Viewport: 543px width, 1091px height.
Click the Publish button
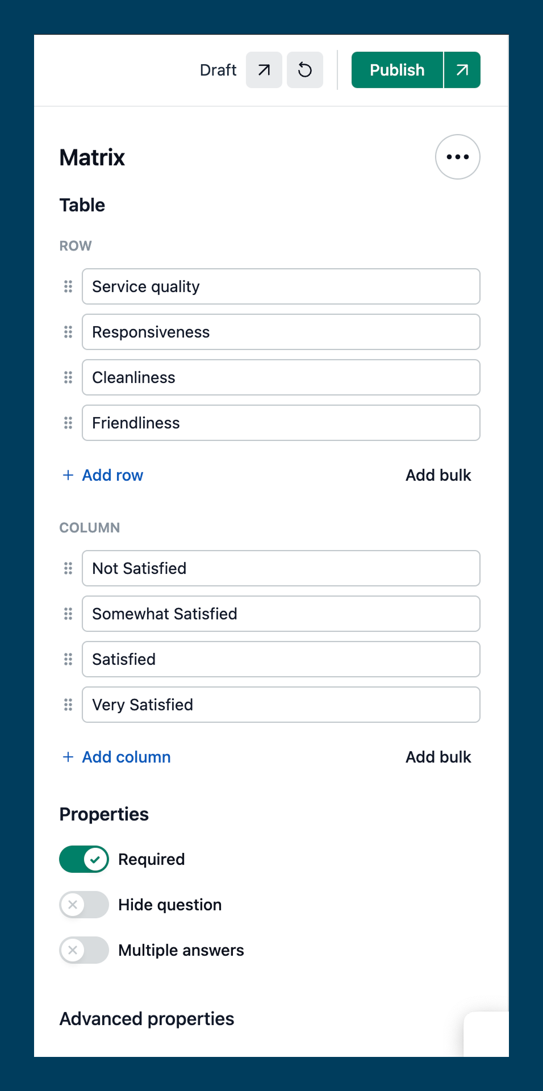[x=397, y=70]
